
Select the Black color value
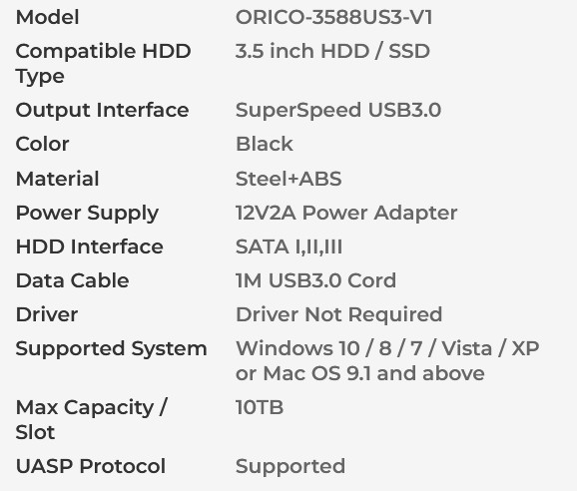(265, 144)
